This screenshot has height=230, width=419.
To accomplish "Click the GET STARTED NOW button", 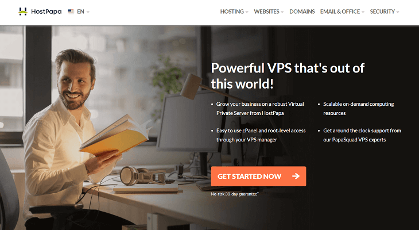I will pyautogui.click(x=258, y=176).
